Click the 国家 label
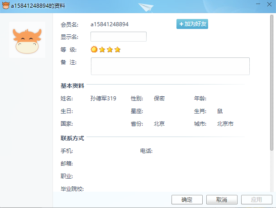This screenshot has width=276, height=208. coord(67,124)
